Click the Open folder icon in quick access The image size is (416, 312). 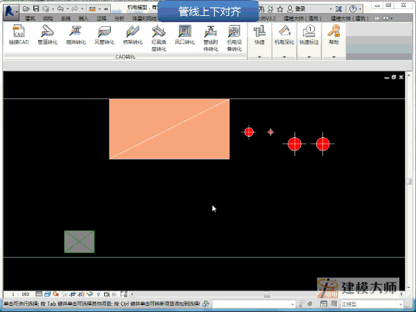click(26, 9)
